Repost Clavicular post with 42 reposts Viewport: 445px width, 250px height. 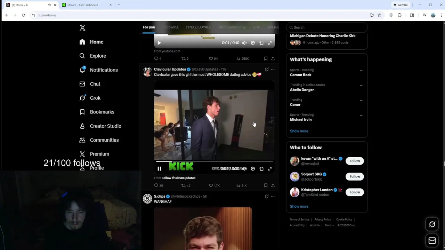(186, 185)
